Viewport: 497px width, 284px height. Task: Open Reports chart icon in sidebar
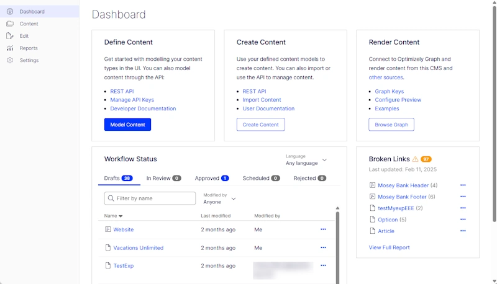coord(10,48)
